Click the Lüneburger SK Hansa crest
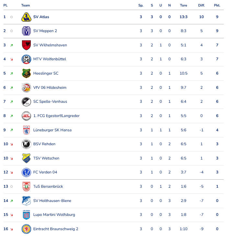Image resolution: width=226 pixels, height=236 pixels. click(26, 130)
